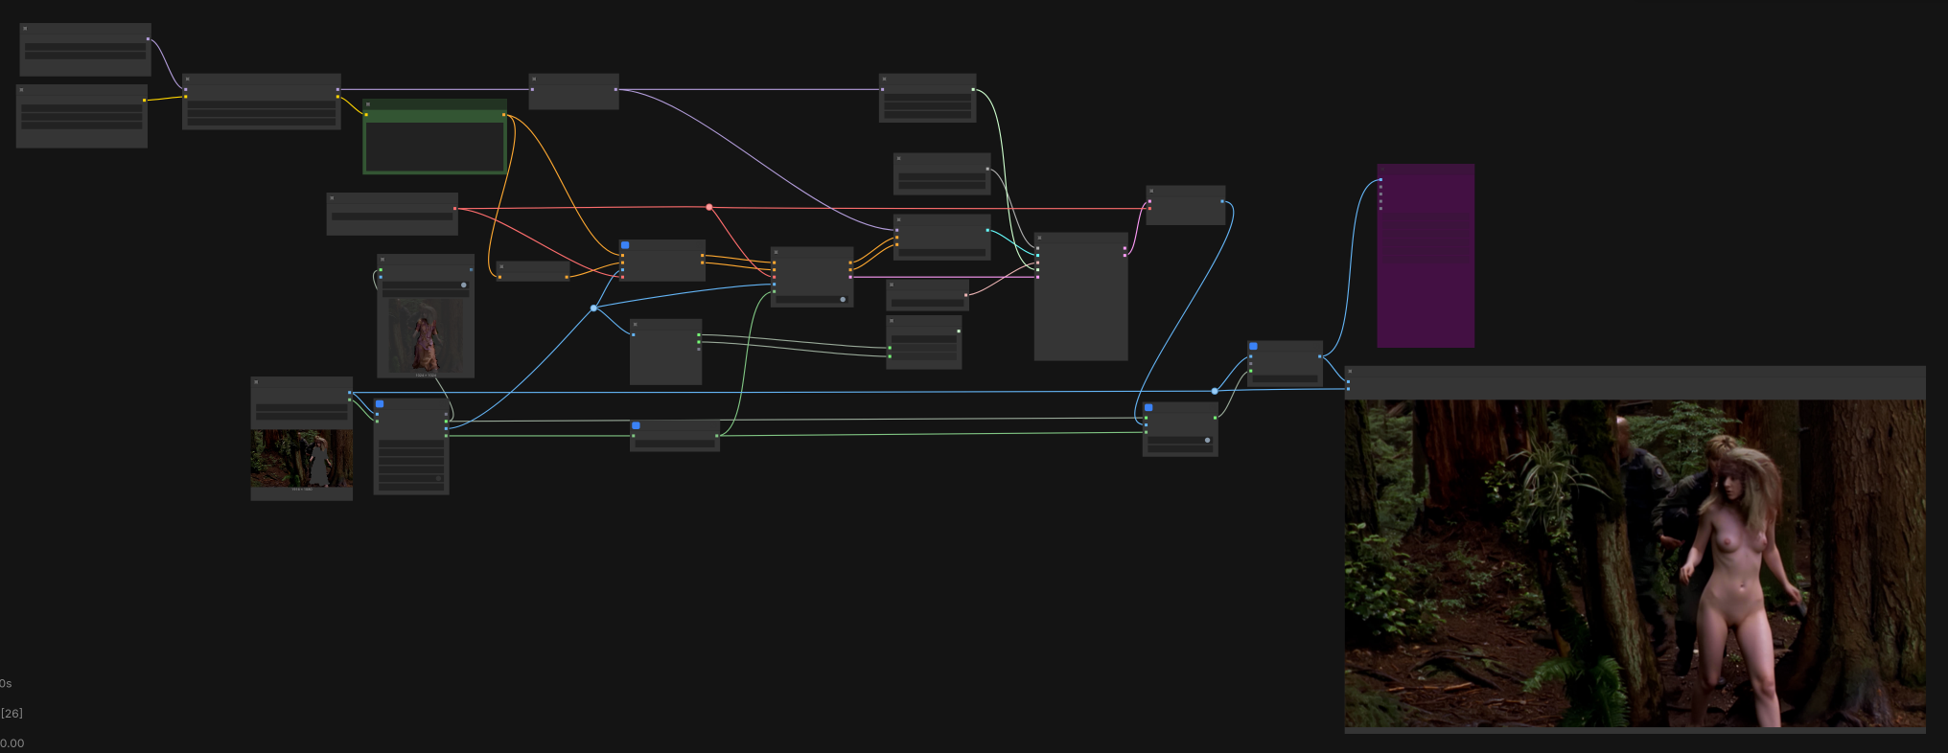Click blue badge on node just below right blue reroute
1948x753 pixels.
(x=1148, y=407)
